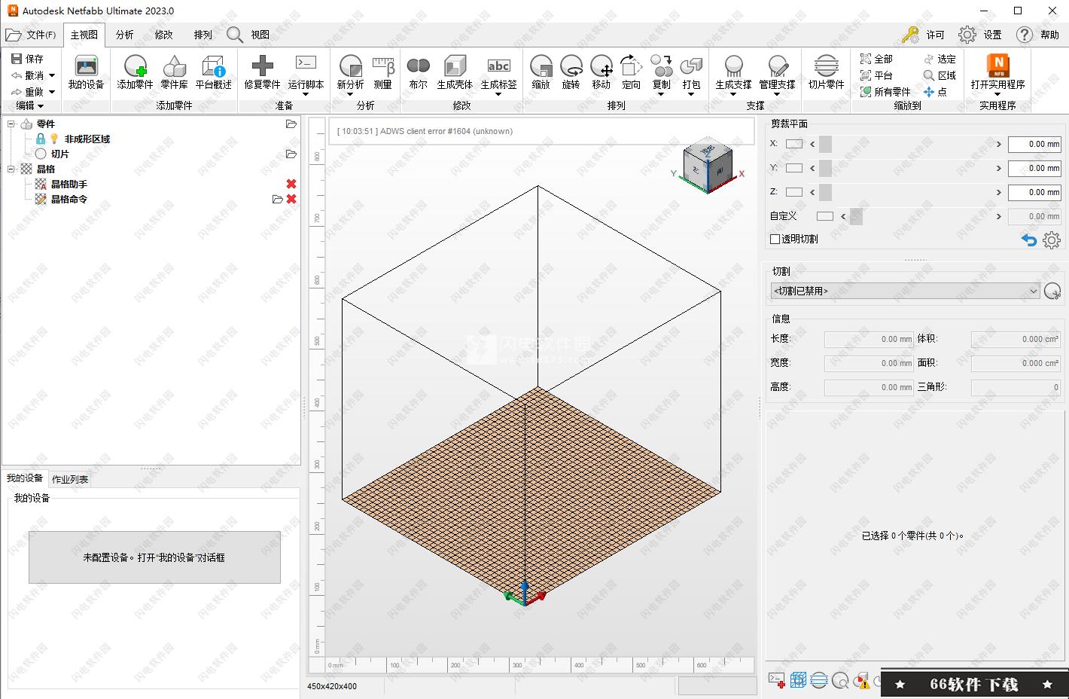Open the 运行脚本 dropdown arrow

pos(306,94)
